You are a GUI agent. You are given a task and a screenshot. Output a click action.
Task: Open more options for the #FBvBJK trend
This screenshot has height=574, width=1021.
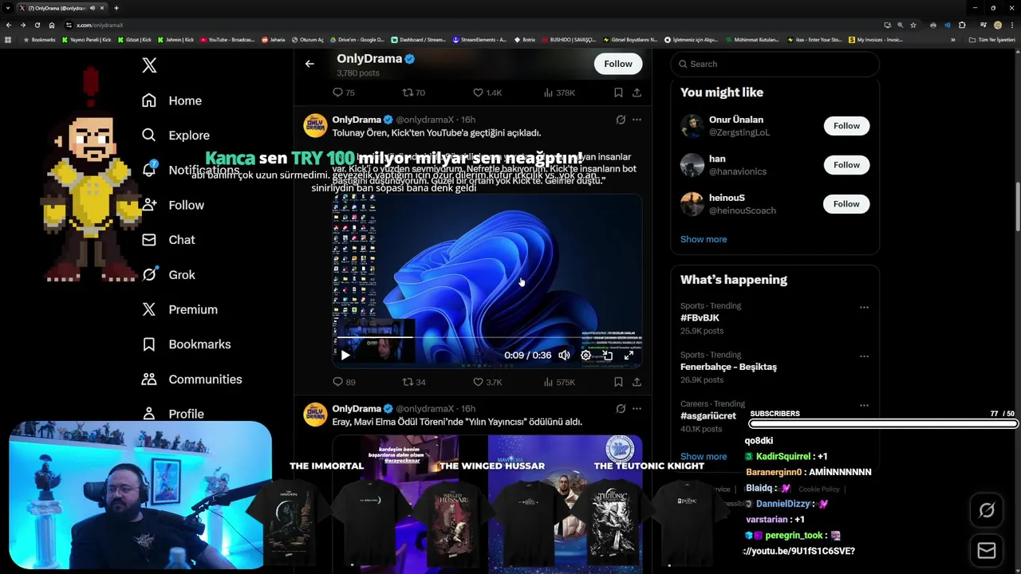(x=864, y=307)
